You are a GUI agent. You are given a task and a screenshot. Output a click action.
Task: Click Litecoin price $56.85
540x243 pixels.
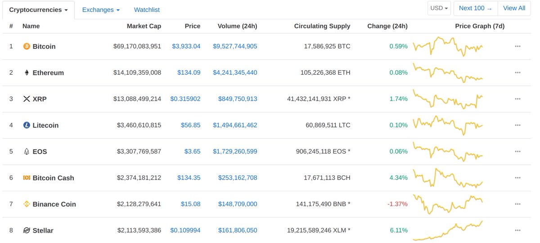[x=191, y=125]
